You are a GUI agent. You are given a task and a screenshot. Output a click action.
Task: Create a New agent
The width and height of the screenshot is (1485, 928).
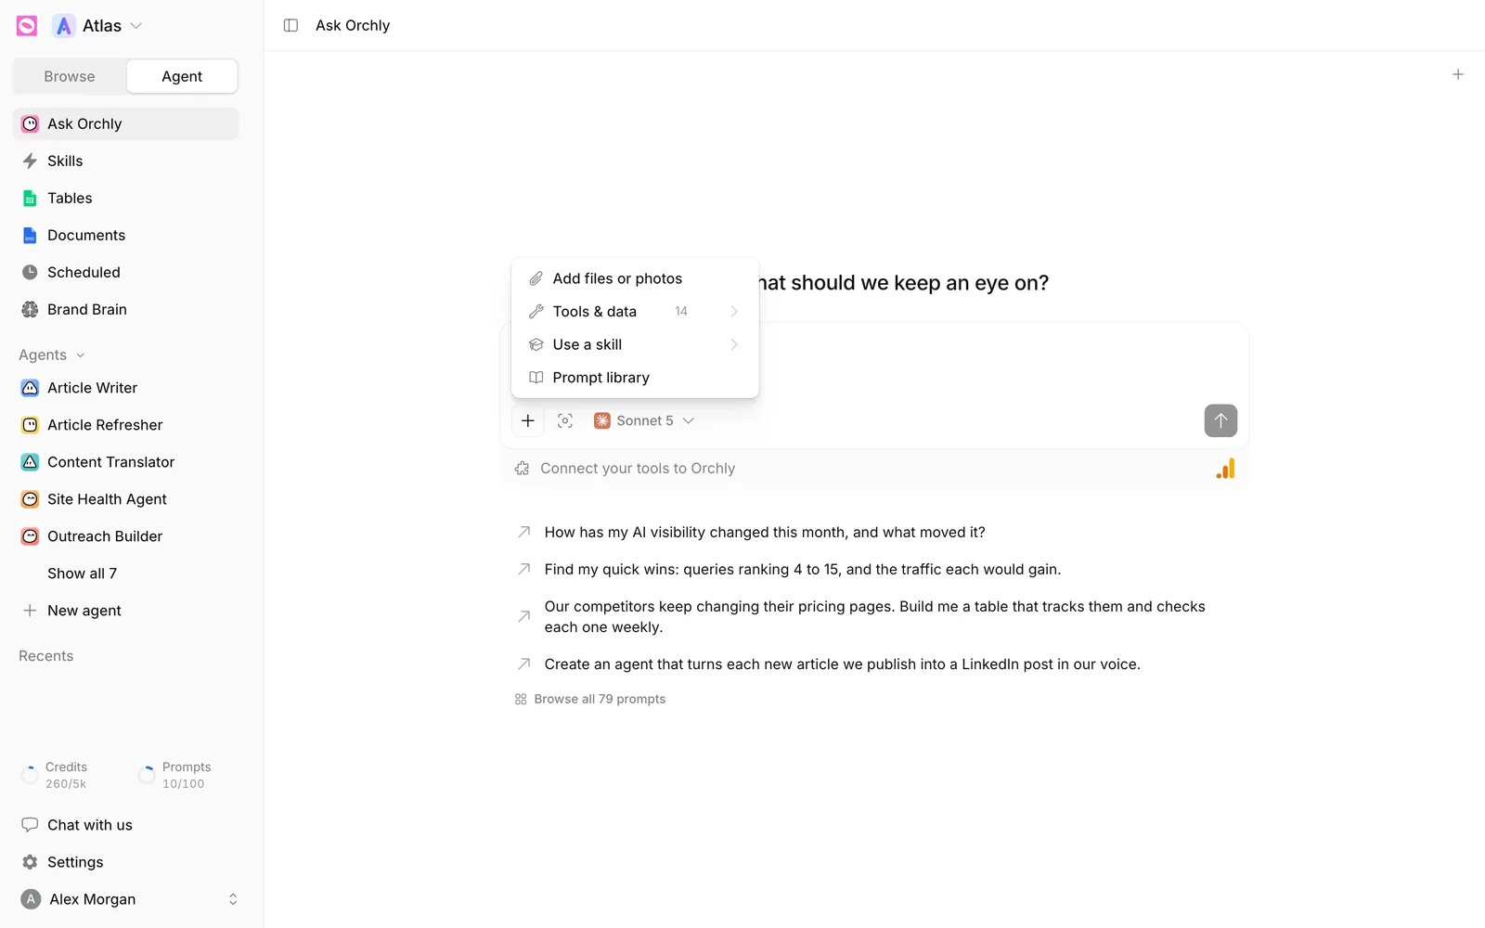pos(126,611)
